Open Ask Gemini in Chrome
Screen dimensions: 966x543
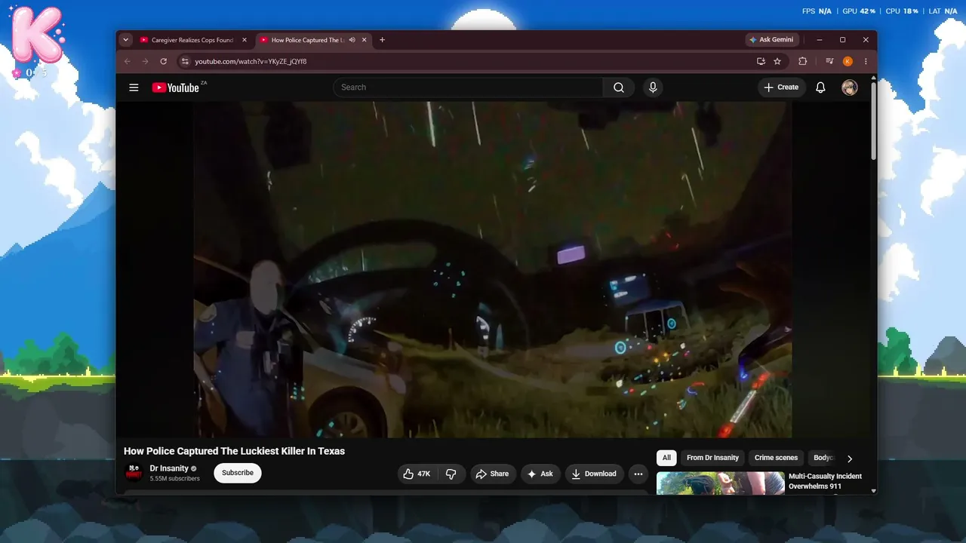[x=772, y=40]
